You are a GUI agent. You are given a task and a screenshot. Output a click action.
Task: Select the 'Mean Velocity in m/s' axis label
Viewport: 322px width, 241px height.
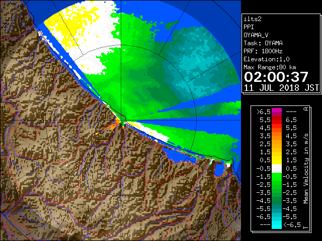(306, 168)
